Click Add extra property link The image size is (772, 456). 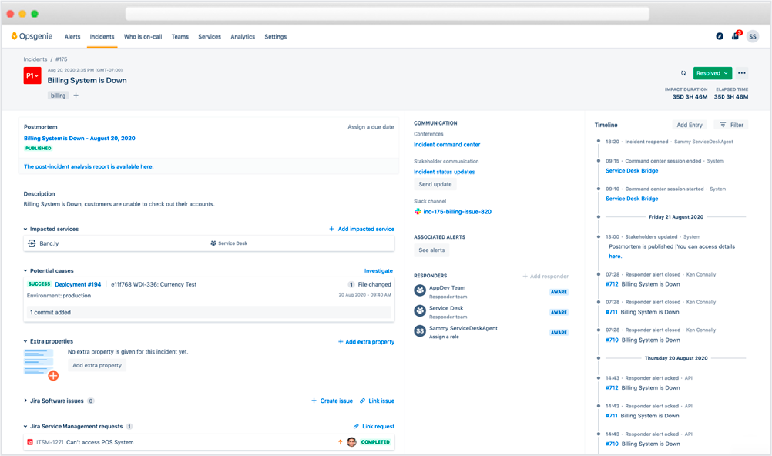[366, 342]
